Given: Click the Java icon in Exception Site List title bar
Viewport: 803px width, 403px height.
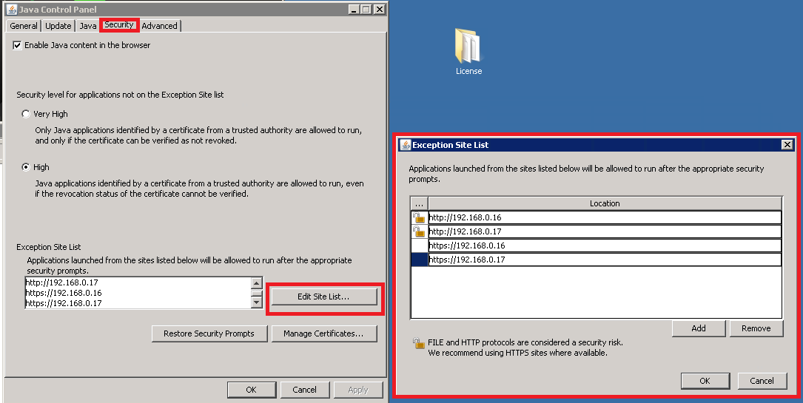Looking at the screenshot, I should click(x=405, y=145).
